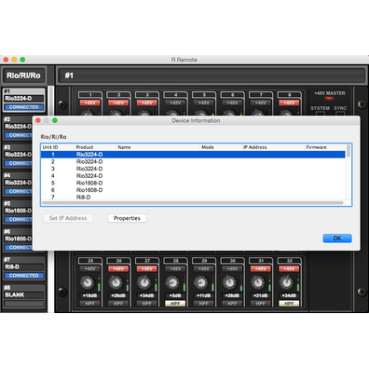
Task: Select Rio3224-D device #1 in sidebar
Action: coord(24,100)
